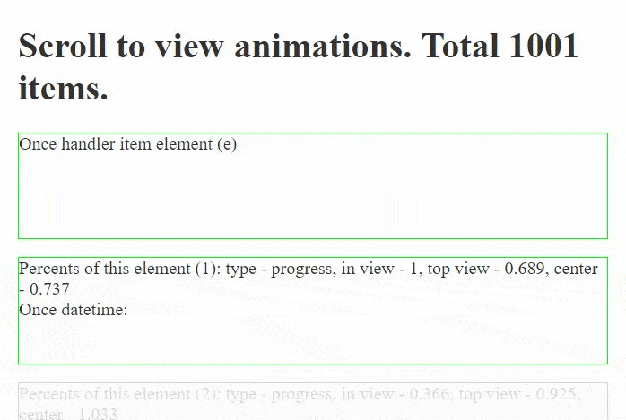
Task: Click the empty area below 'Once datetime:'
Action: click(313, 340)
